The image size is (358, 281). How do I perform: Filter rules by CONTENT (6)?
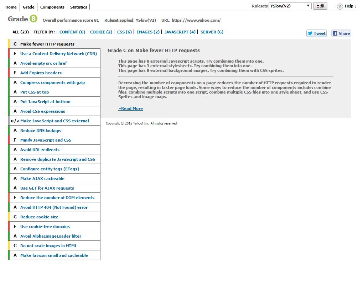pos(72,32)
